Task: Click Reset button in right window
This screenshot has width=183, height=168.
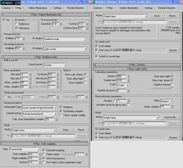Action: [x=172, y=16]
